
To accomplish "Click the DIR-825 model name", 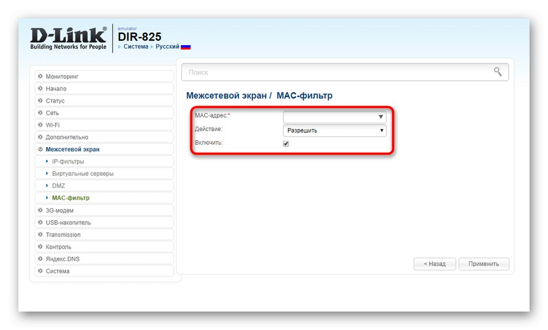I will pyautogui.click(x=140, y=37).
